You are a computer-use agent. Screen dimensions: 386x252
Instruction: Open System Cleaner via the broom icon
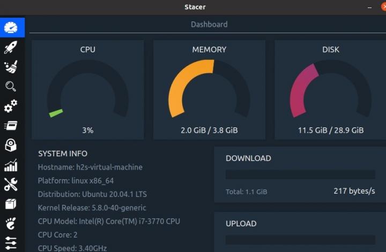click(x=11, y=67)
